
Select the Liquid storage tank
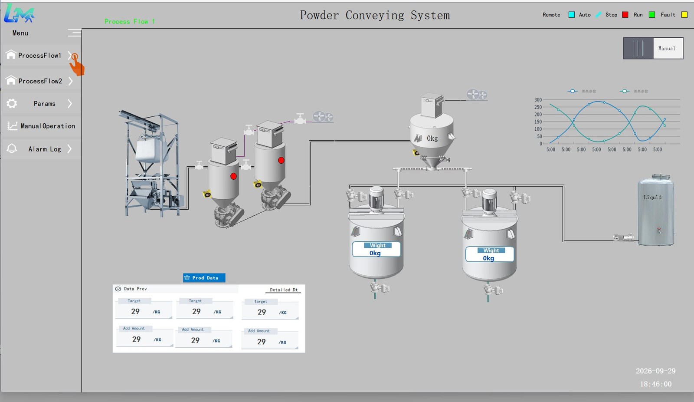(x=656, y=210)
